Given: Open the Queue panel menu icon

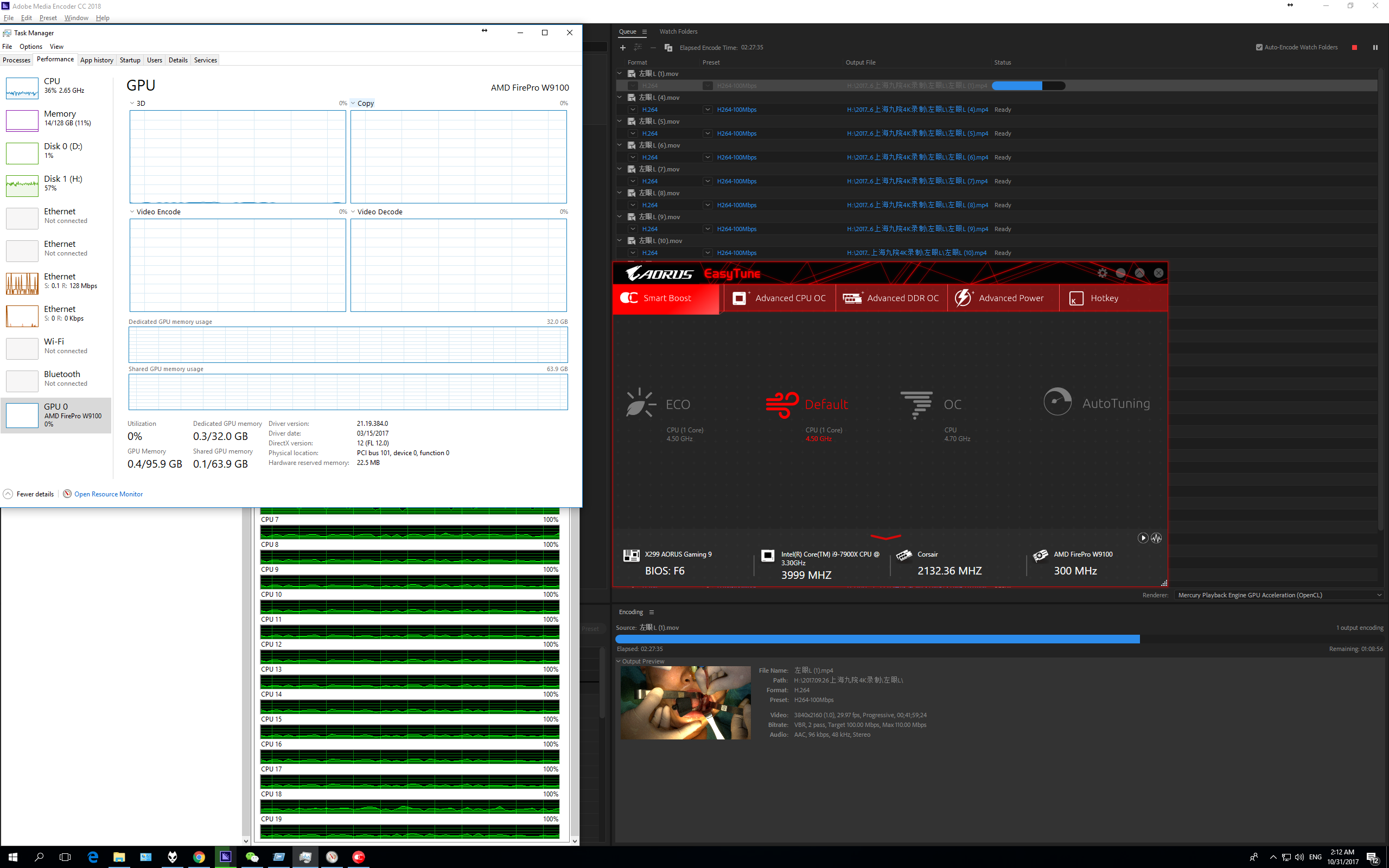Looking at the screenshot, I should pyautogui.click(x=645, y=31).
